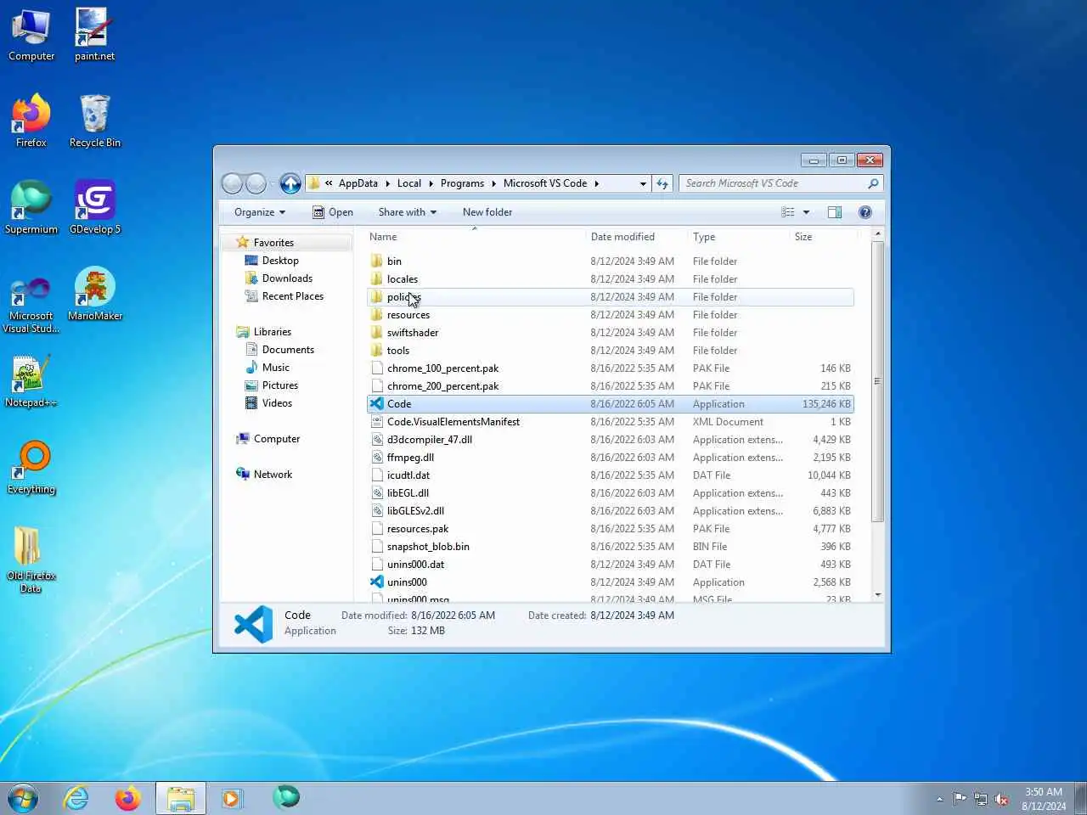
Task: Select Desktop under Favorites
Action: pos(280,261)
